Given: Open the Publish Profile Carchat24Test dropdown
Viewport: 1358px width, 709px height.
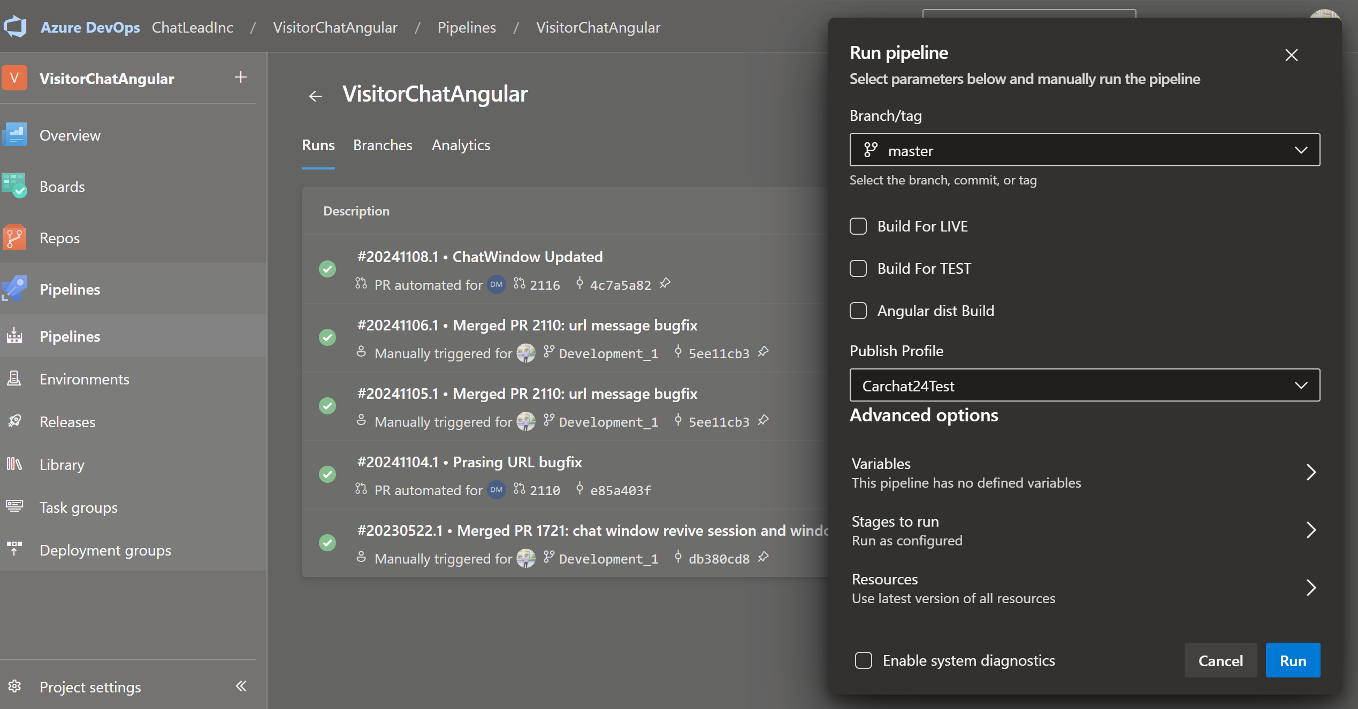Looking at the screenshot, I should [1084, 386].
